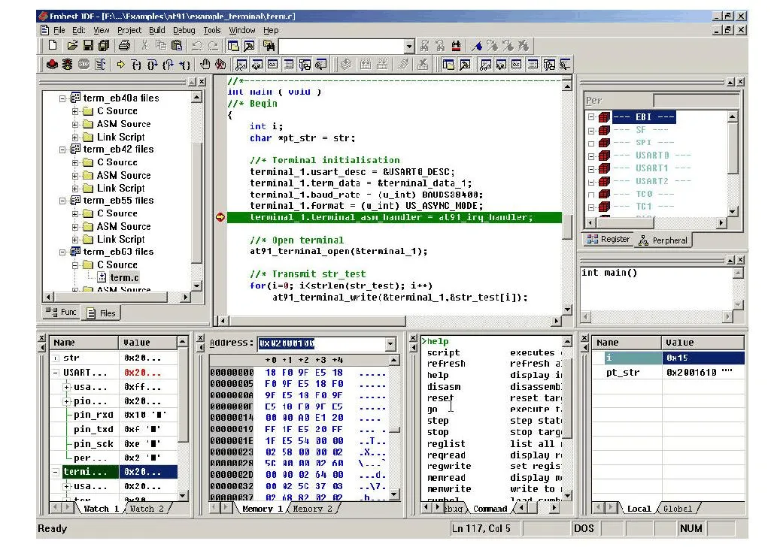
Task: Click the find text box in the toolbar
Action: (x=341, y=47)
